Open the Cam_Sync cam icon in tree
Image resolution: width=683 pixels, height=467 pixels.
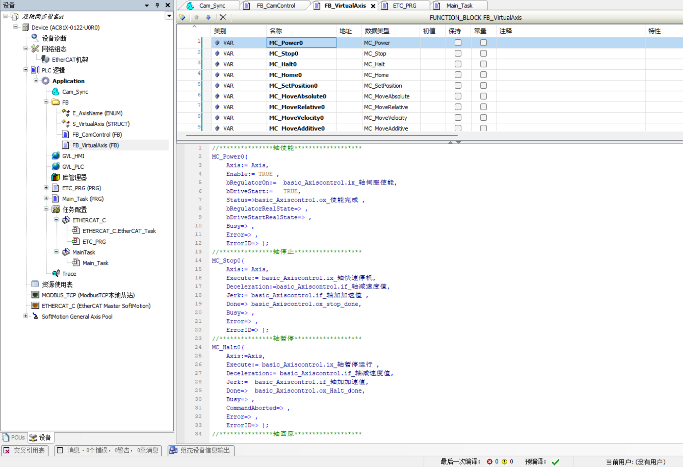click(55, 91)
